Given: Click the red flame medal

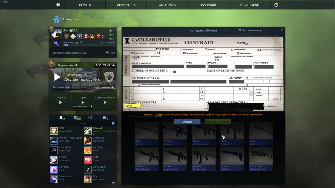Looking at the screenshot, I should coord(99,36).
